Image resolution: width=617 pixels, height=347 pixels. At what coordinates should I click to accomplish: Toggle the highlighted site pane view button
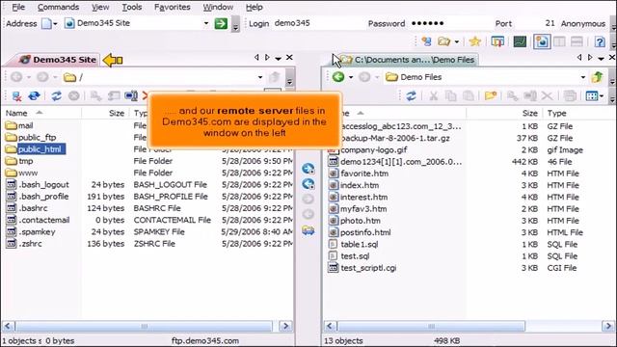[542, 41]
